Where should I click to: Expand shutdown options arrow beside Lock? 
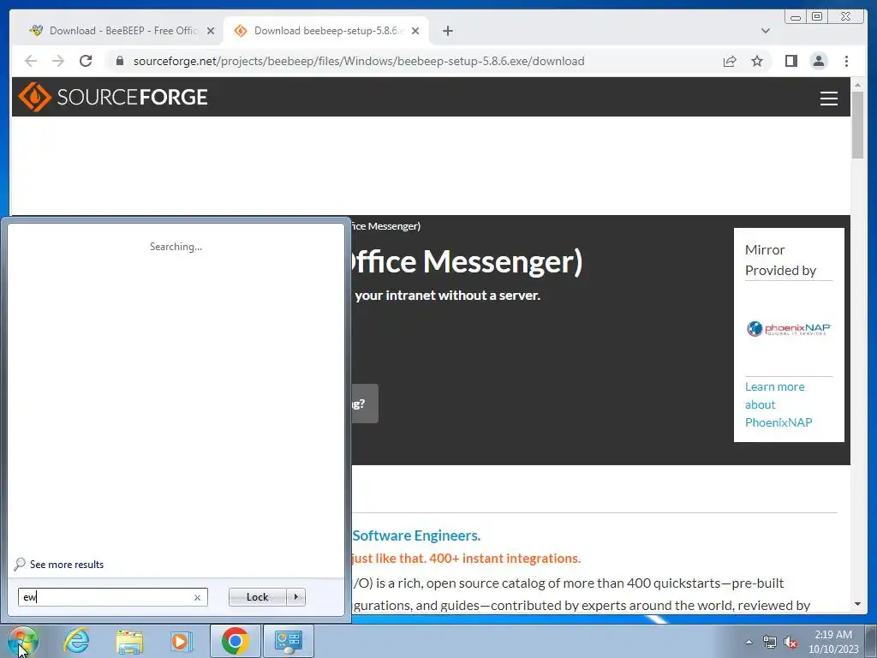click(295, 597)
